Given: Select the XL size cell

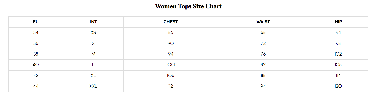Looking at the screenshot, I should click(93, 76).
